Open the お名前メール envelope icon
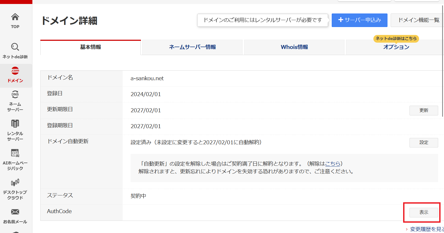 [x=15, y=212]
